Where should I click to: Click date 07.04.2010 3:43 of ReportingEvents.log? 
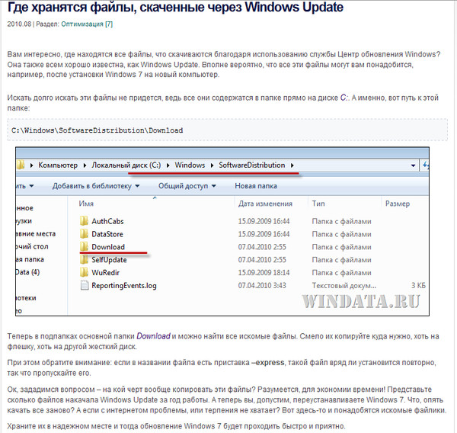pyautogui.click(x=262, y=285)
